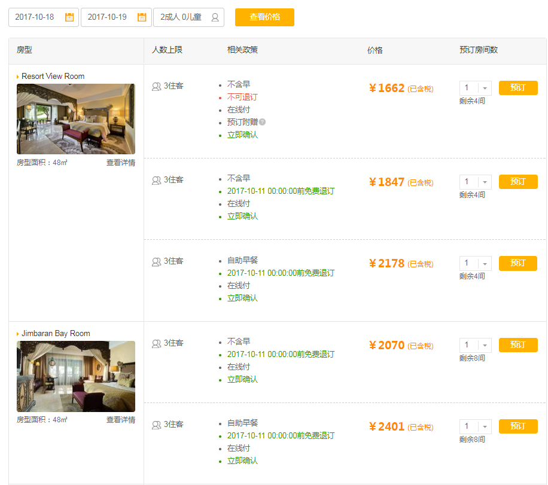
Task: Open room quantity dropdown for ¥2070 rate
Action: [x=485, y=346]
